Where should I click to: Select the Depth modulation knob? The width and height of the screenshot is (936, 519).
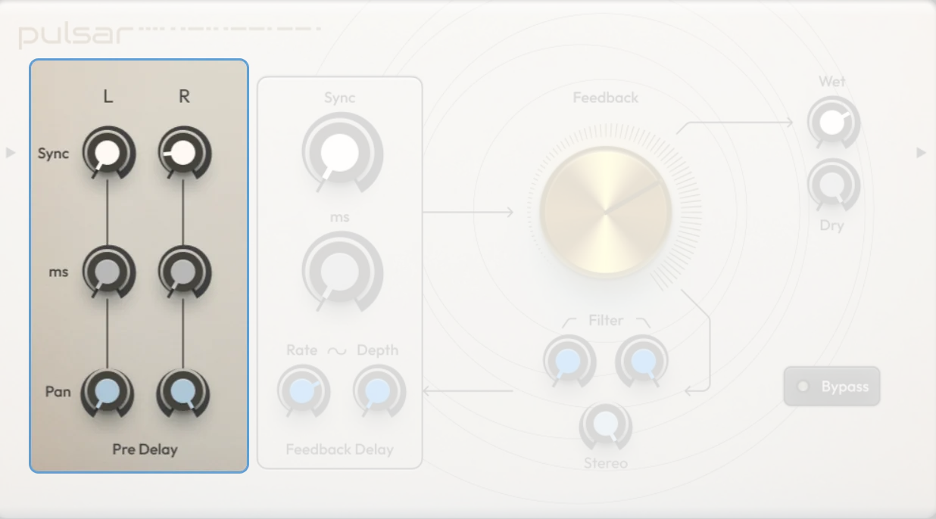[x=376, y=391]
